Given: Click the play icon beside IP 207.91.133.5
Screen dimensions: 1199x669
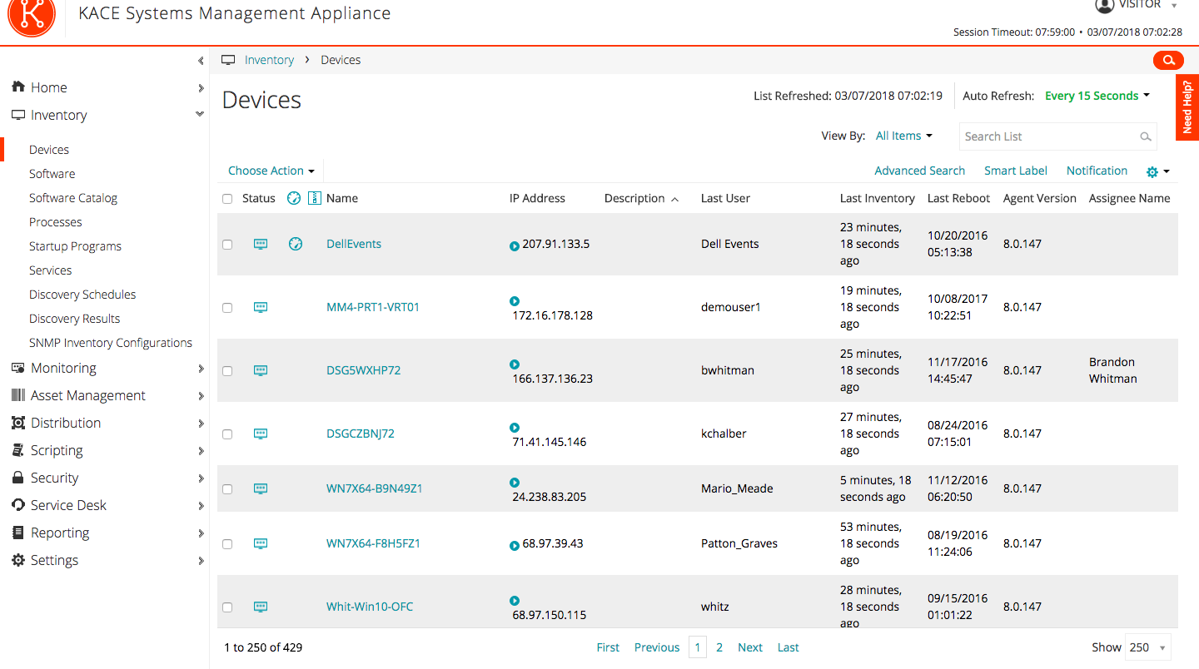Looking at the screenshot, I should click(515, 245).
